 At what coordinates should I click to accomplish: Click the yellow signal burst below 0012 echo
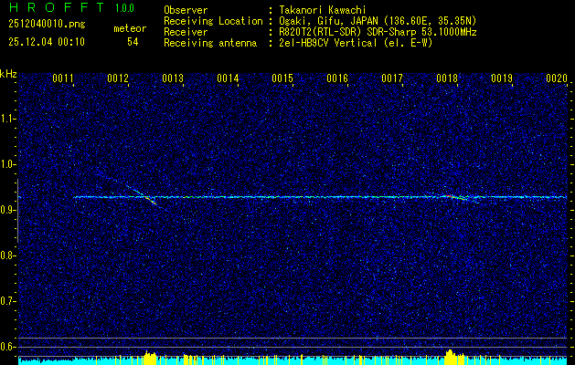pyautogui.click(x=150, y=358)
